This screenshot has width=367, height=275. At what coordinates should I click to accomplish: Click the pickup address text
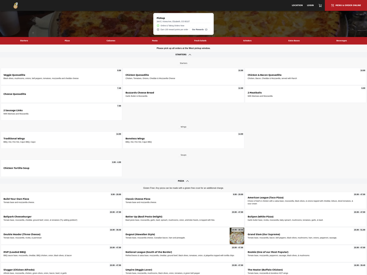(173, 22)
